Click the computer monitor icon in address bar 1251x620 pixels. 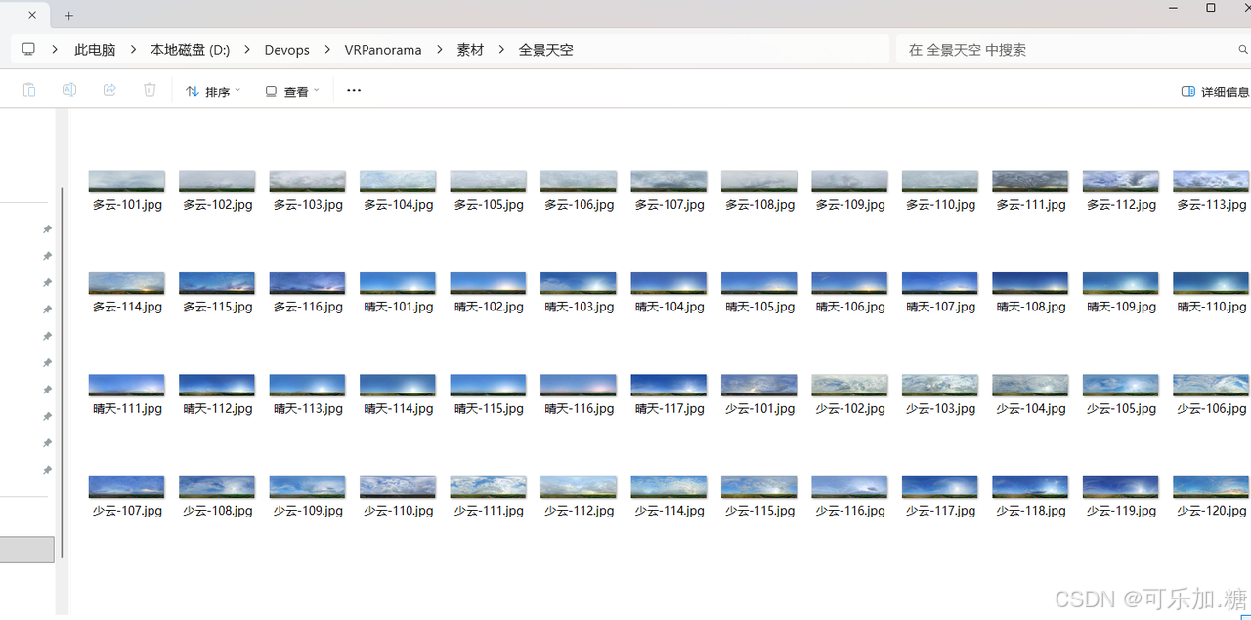[28, 49]
